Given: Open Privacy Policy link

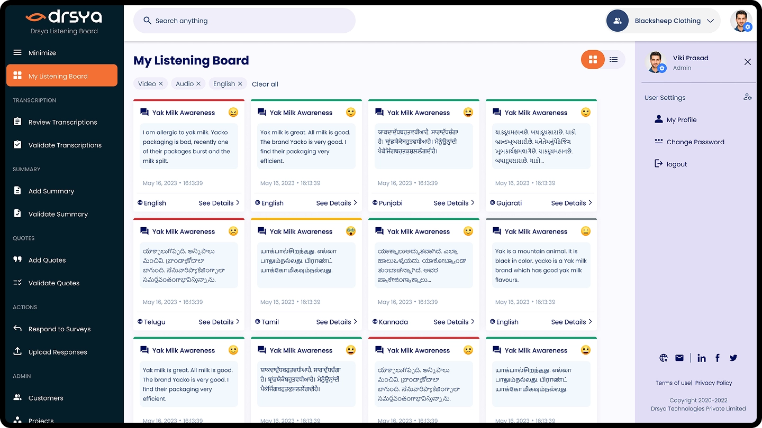Looking at the screenshot, I should pyautogui.click(x=714, y=383).
